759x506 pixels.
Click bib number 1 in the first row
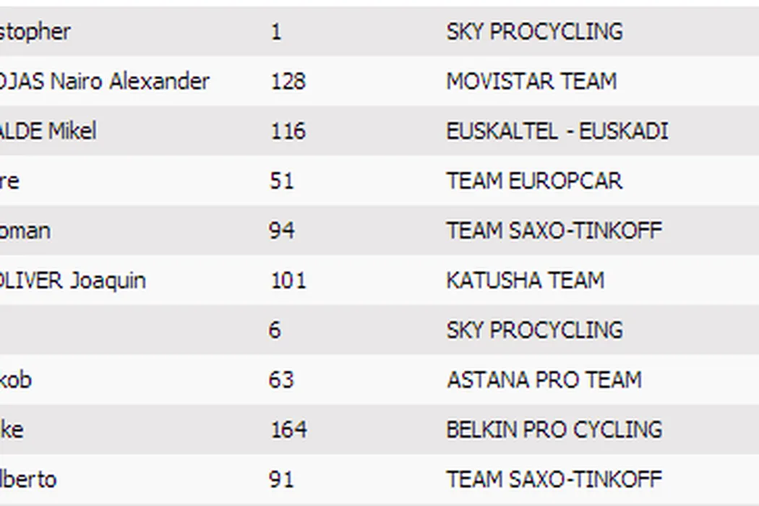[x=276, y=32]
